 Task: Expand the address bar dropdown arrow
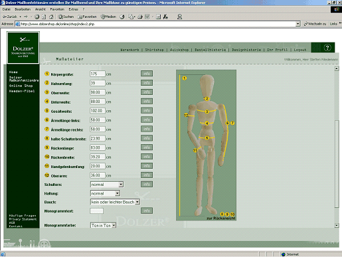pyautogui.click(x=298, y=24)
